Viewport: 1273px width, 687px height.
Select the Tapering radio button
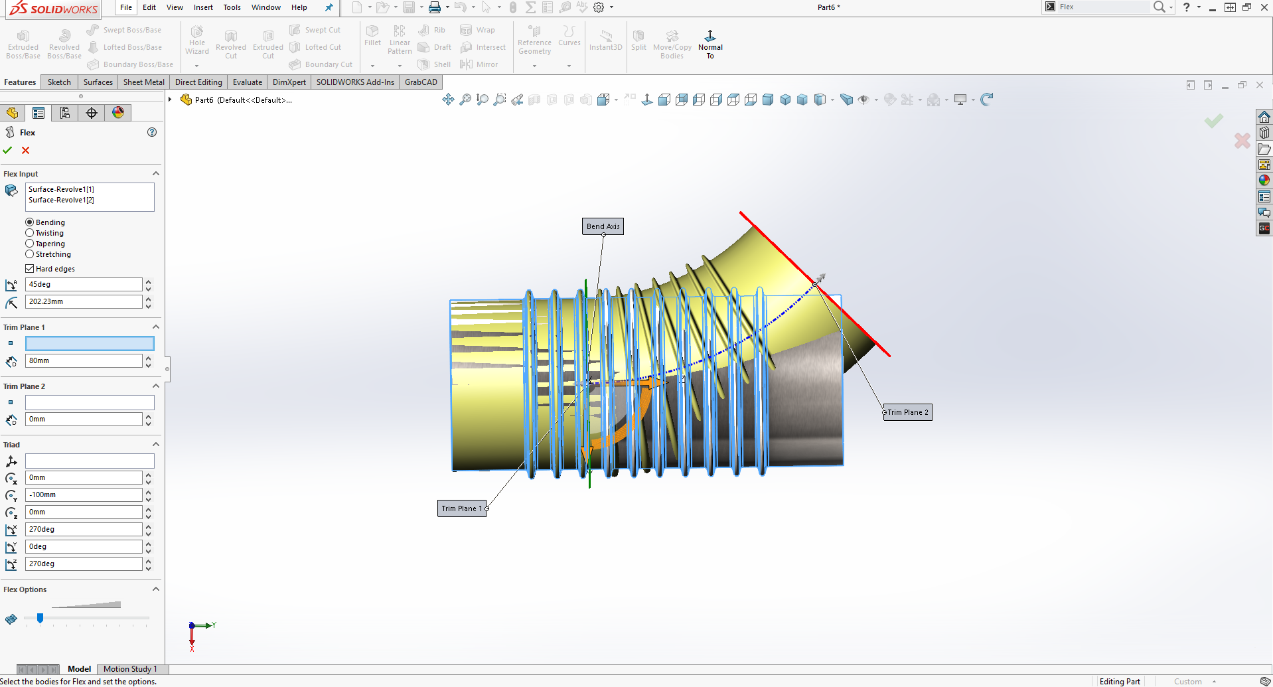tap(30, 244)
